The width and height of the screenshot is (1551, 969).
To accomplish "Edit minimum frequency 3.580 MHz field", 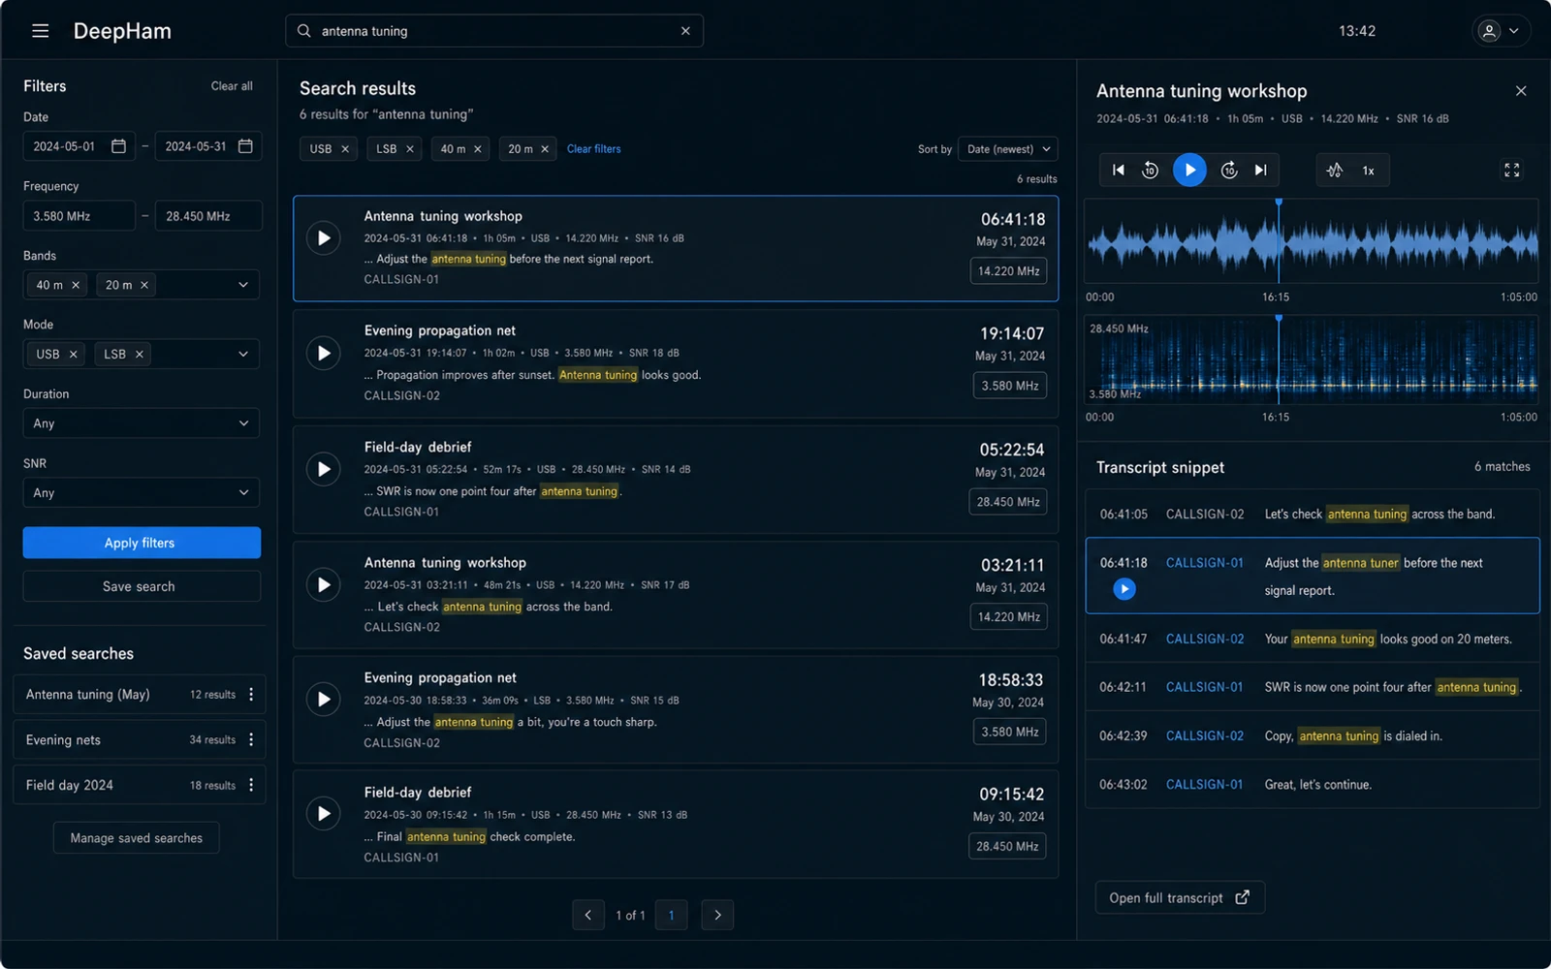I will (x=79, y=216).
